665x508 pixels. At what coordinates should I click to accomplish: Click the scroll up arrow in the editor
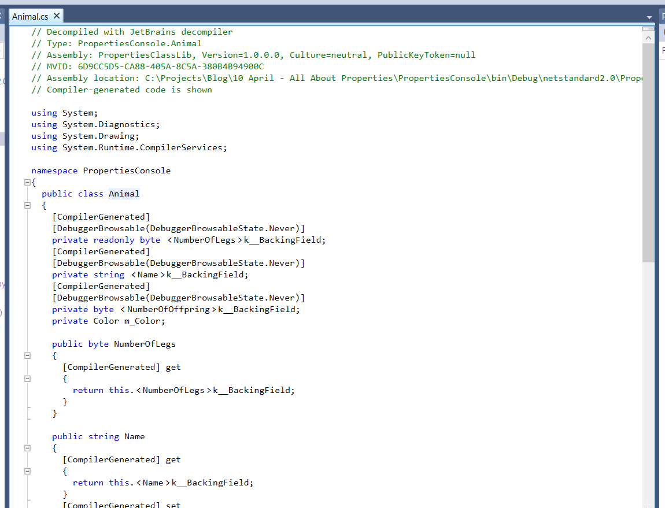(648, 38)
